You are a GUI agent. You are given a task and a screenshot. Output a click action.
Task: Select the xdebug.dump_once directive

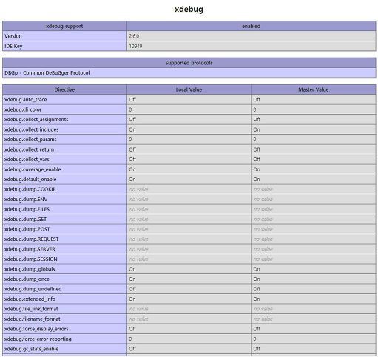pyautogui.click(x=27, y=279)
